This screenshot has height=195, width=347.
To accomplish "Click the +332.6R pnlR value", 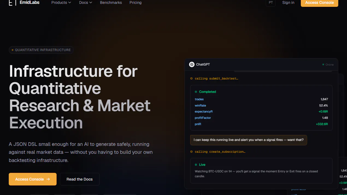I will point(322,124).
